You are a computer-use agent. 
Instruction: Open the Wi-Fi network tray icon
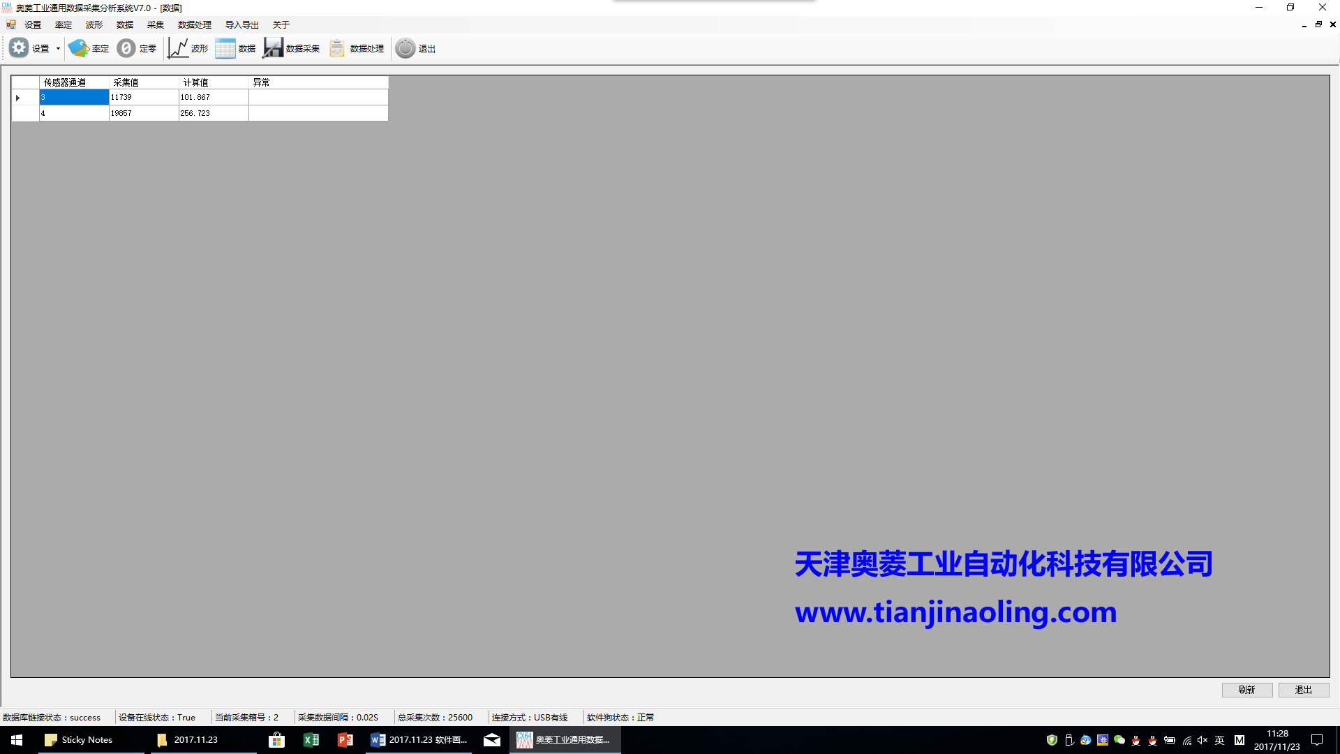[x=1186, y=740]
